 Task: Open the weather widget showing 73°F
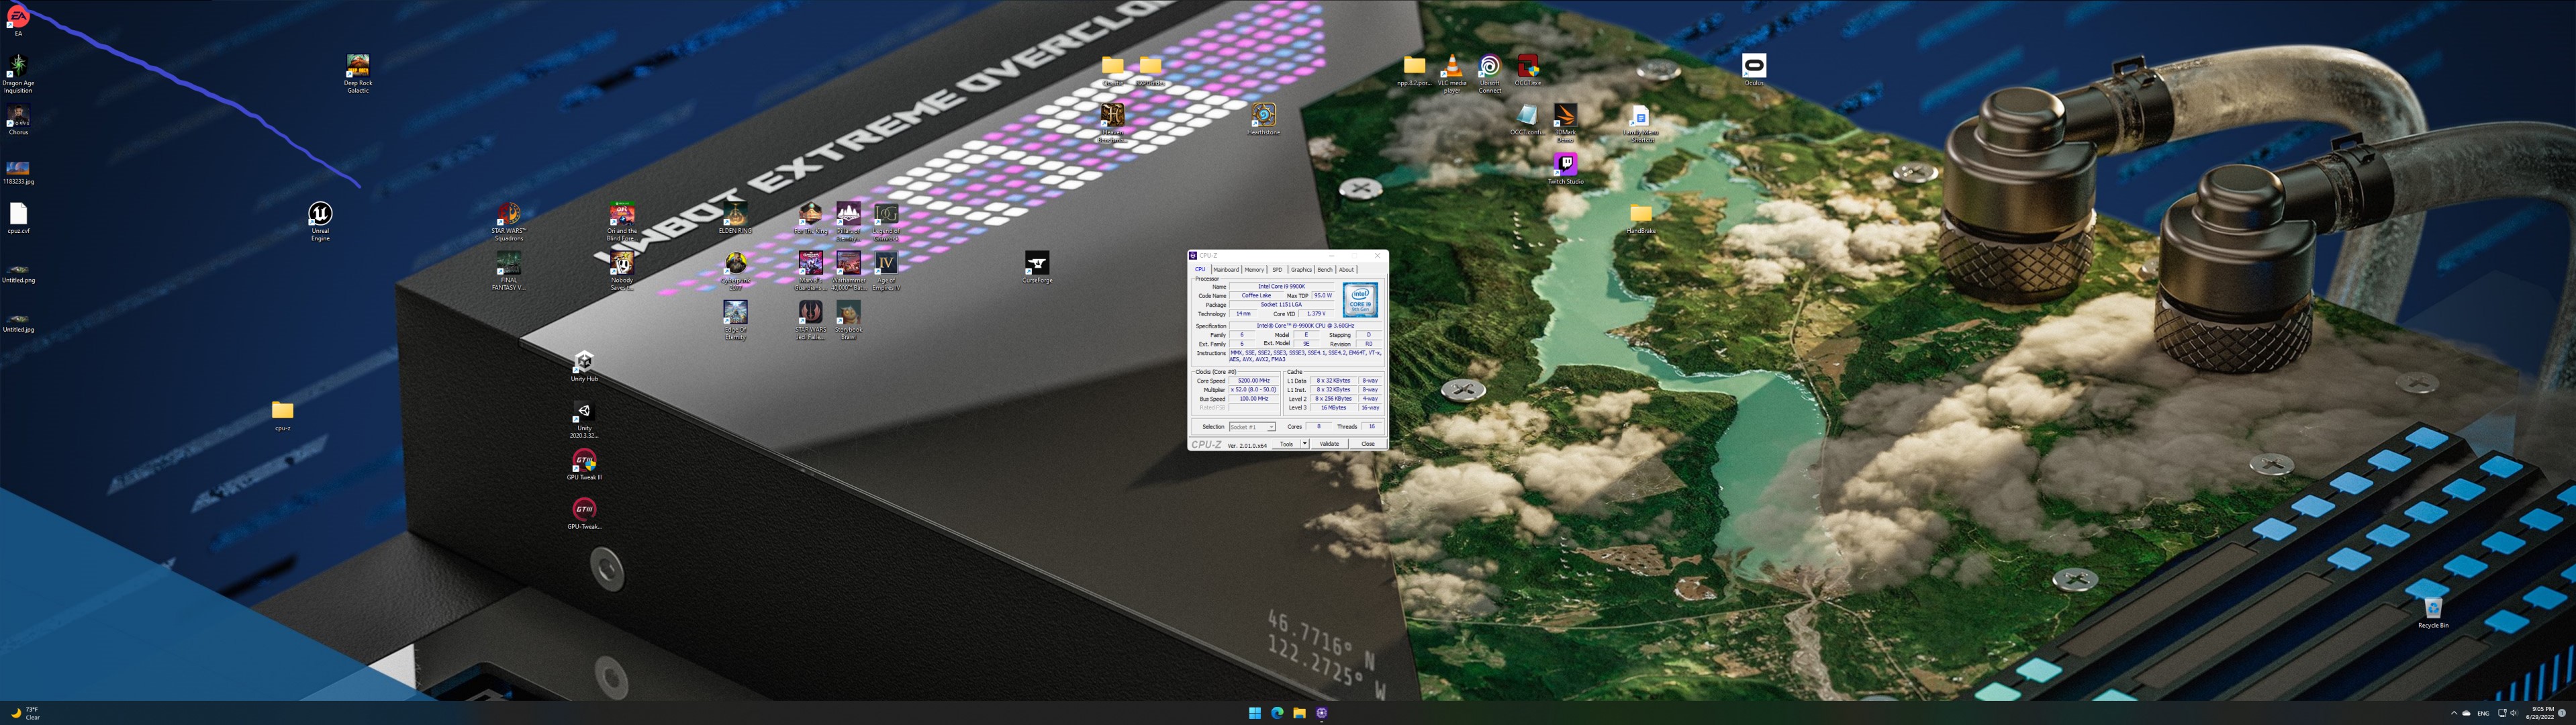(x=25, y=713)
